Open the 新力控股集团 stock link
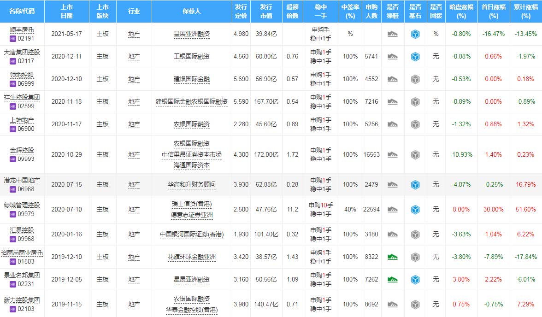542x317 pixels. point(22,300)
